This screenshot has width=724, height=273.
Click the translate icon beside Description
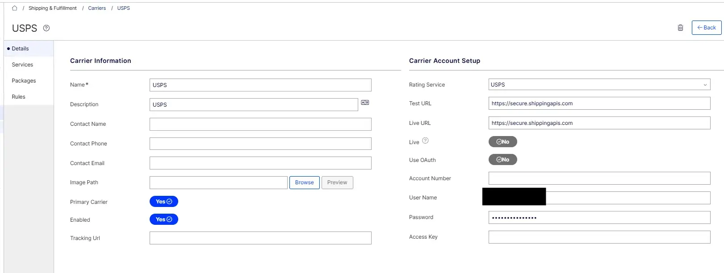365,103
